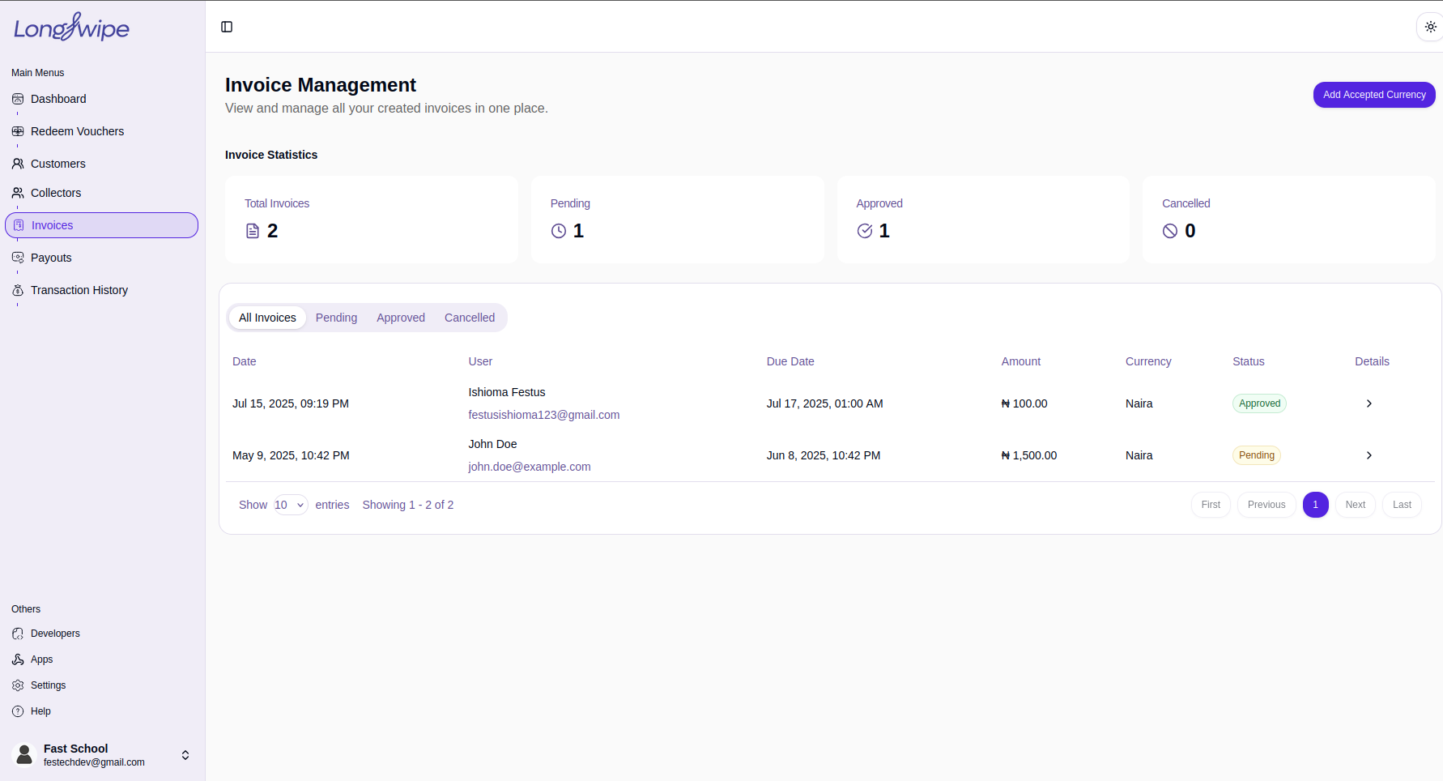
Task: Click the Total Invoices document icon
Action: click(253, 231)
